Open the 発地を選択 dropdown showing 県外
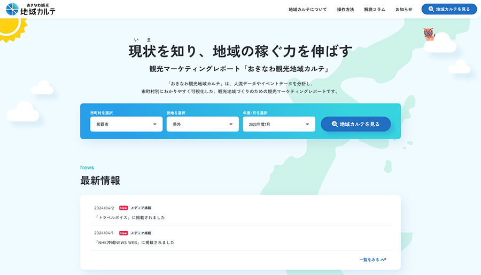 click(202, 124)
